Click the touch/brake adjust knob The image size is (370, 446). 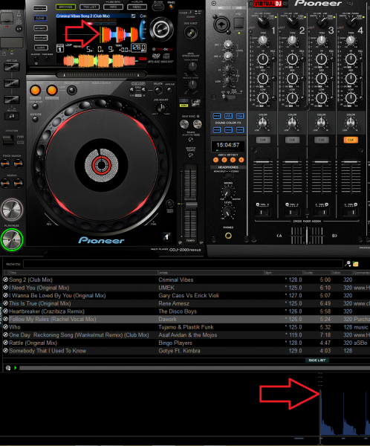click(x=192, y=67)
